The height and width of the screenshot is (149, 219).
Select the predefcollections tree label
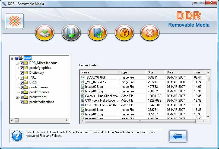coord(42,102)
